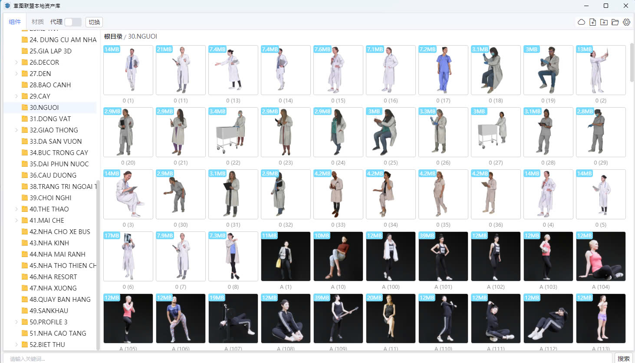The height and width of the screenshot is (363, 635).
Task: Switch to the 材质 tab
Action: point(38,22)
